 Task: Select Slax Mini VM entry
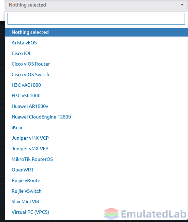(x=96, y=202)
